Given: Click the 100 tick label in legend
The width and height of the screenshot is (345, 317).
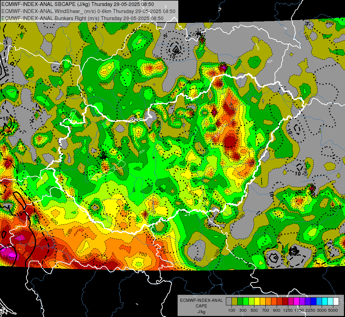Looking at the screenshot, I should (232, 310).
